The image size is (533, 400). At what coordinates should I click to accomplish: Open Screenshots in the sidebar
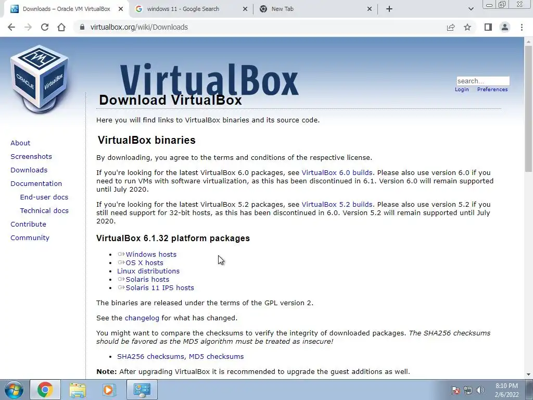pos(31,156)
